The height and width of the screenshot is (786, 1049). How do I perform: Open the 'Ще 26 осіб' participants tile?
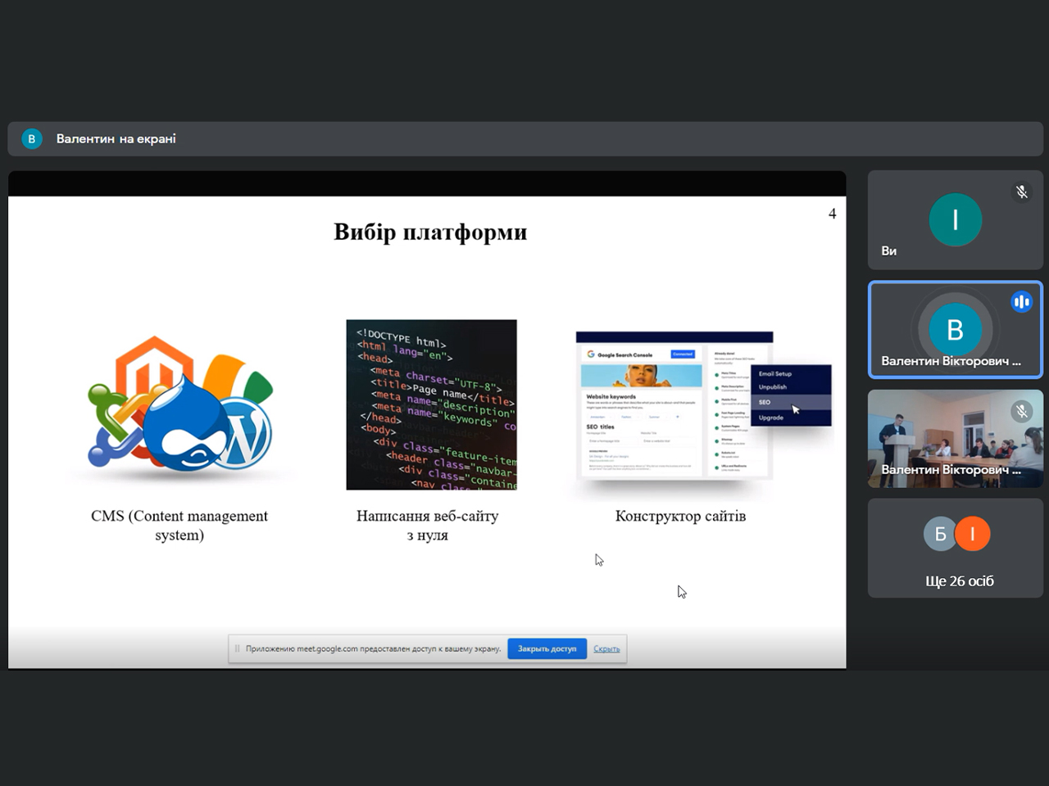click(x=955, y=548)
